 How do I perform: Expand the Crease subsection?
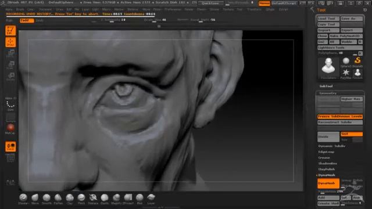(x=324, y=157)
